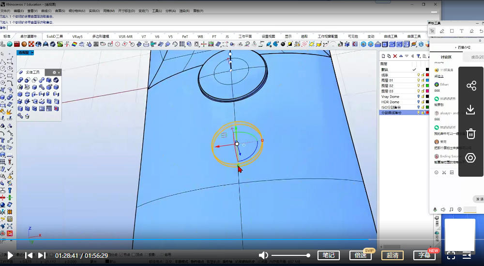This screenshot has width=484, height=266.
Task: Open the 超清 video quality selector
Action: click(x=392, y=255)
